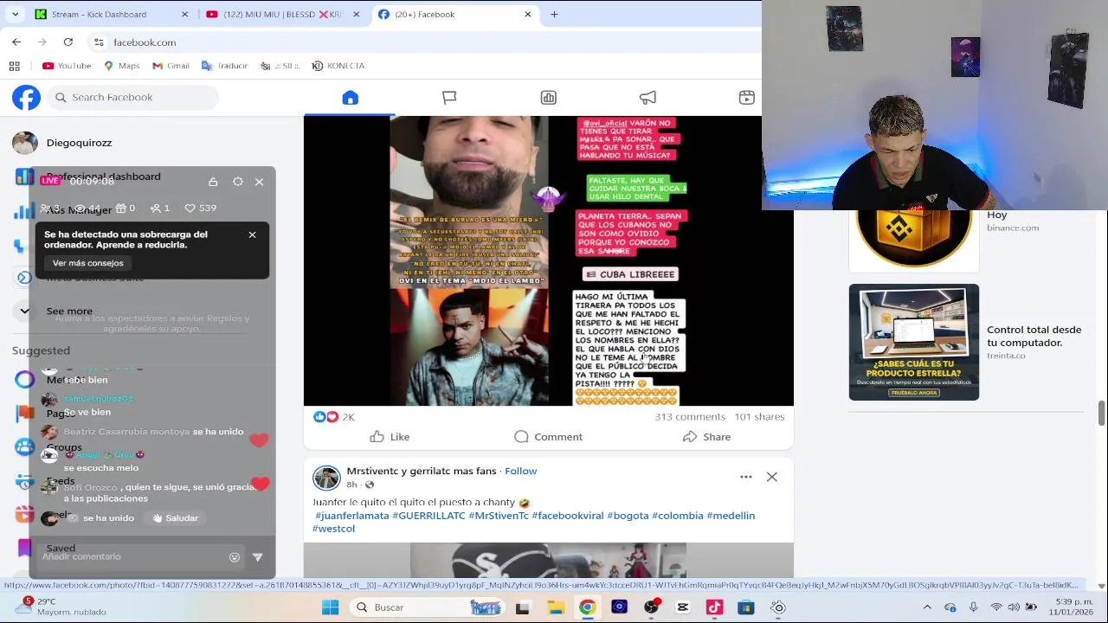The image size is (1108, 623).
Task: Open the 2K reactions count
Action: pos(348,417)
